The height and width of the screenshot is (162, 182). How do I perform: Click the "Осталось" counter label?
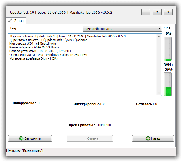(145, 104)
